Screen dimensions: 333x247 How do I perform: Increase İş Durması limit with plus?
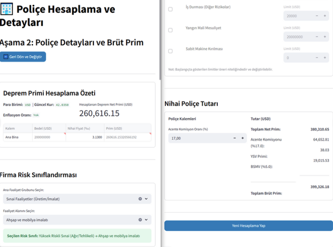pos(325,16)
